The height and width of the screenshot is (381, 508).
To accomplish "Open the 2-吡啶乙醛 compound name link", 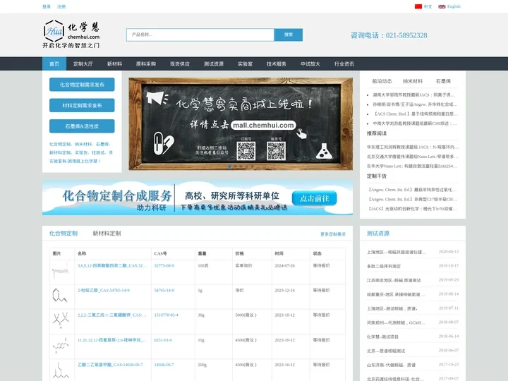I will point(104,290).
